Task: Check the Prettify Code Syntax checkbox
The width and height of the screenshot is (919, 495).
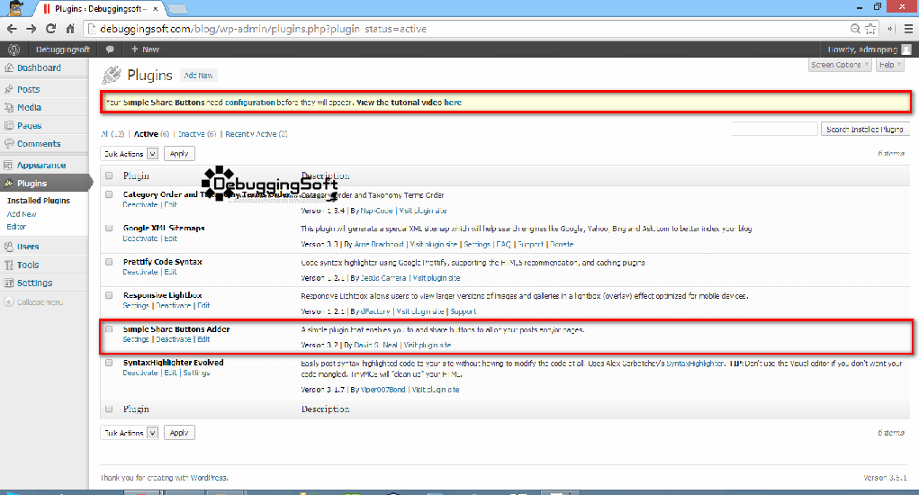Action: click(109, 262)
